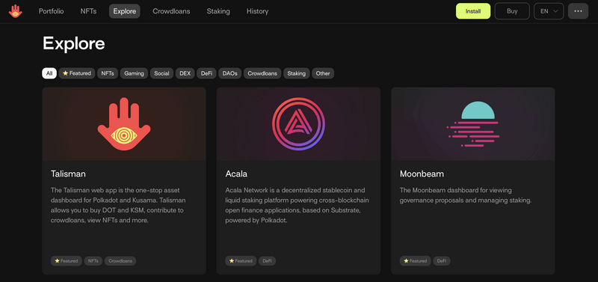
Task: Click Featured tag on Moonbeam card
Action: pyautogui.click(x=416, y=261)
